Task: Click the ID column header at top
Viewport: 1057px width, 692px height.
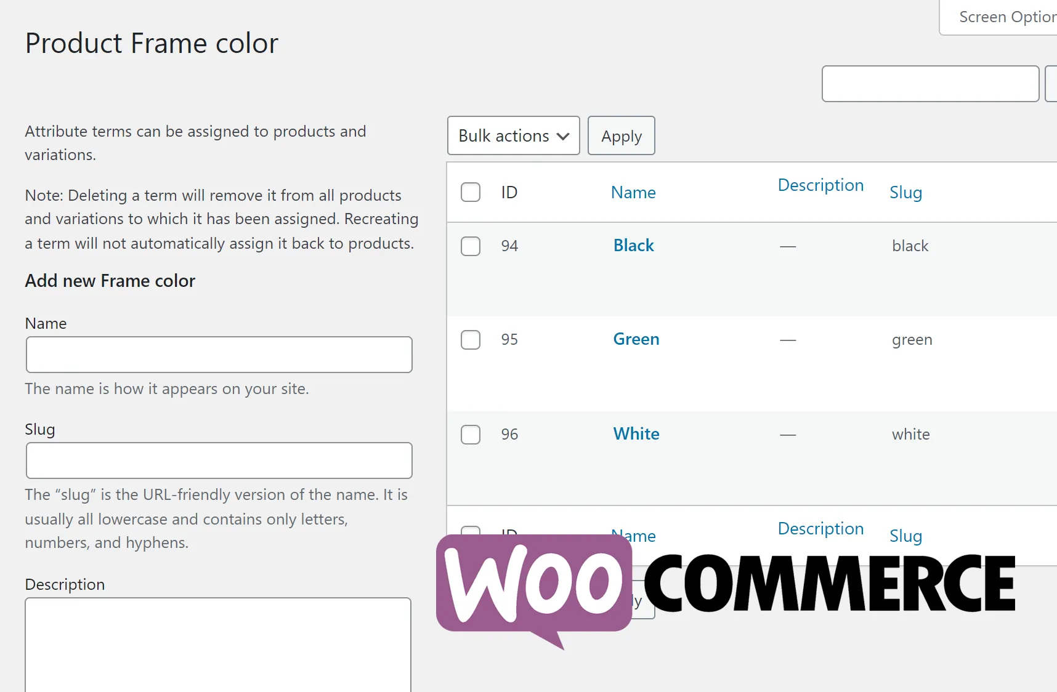Action: pos(509,193)
